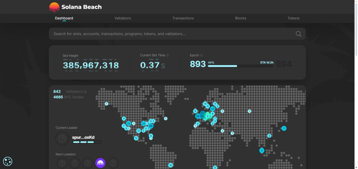Focus the search slots and accounts field

tap(171, 34)
